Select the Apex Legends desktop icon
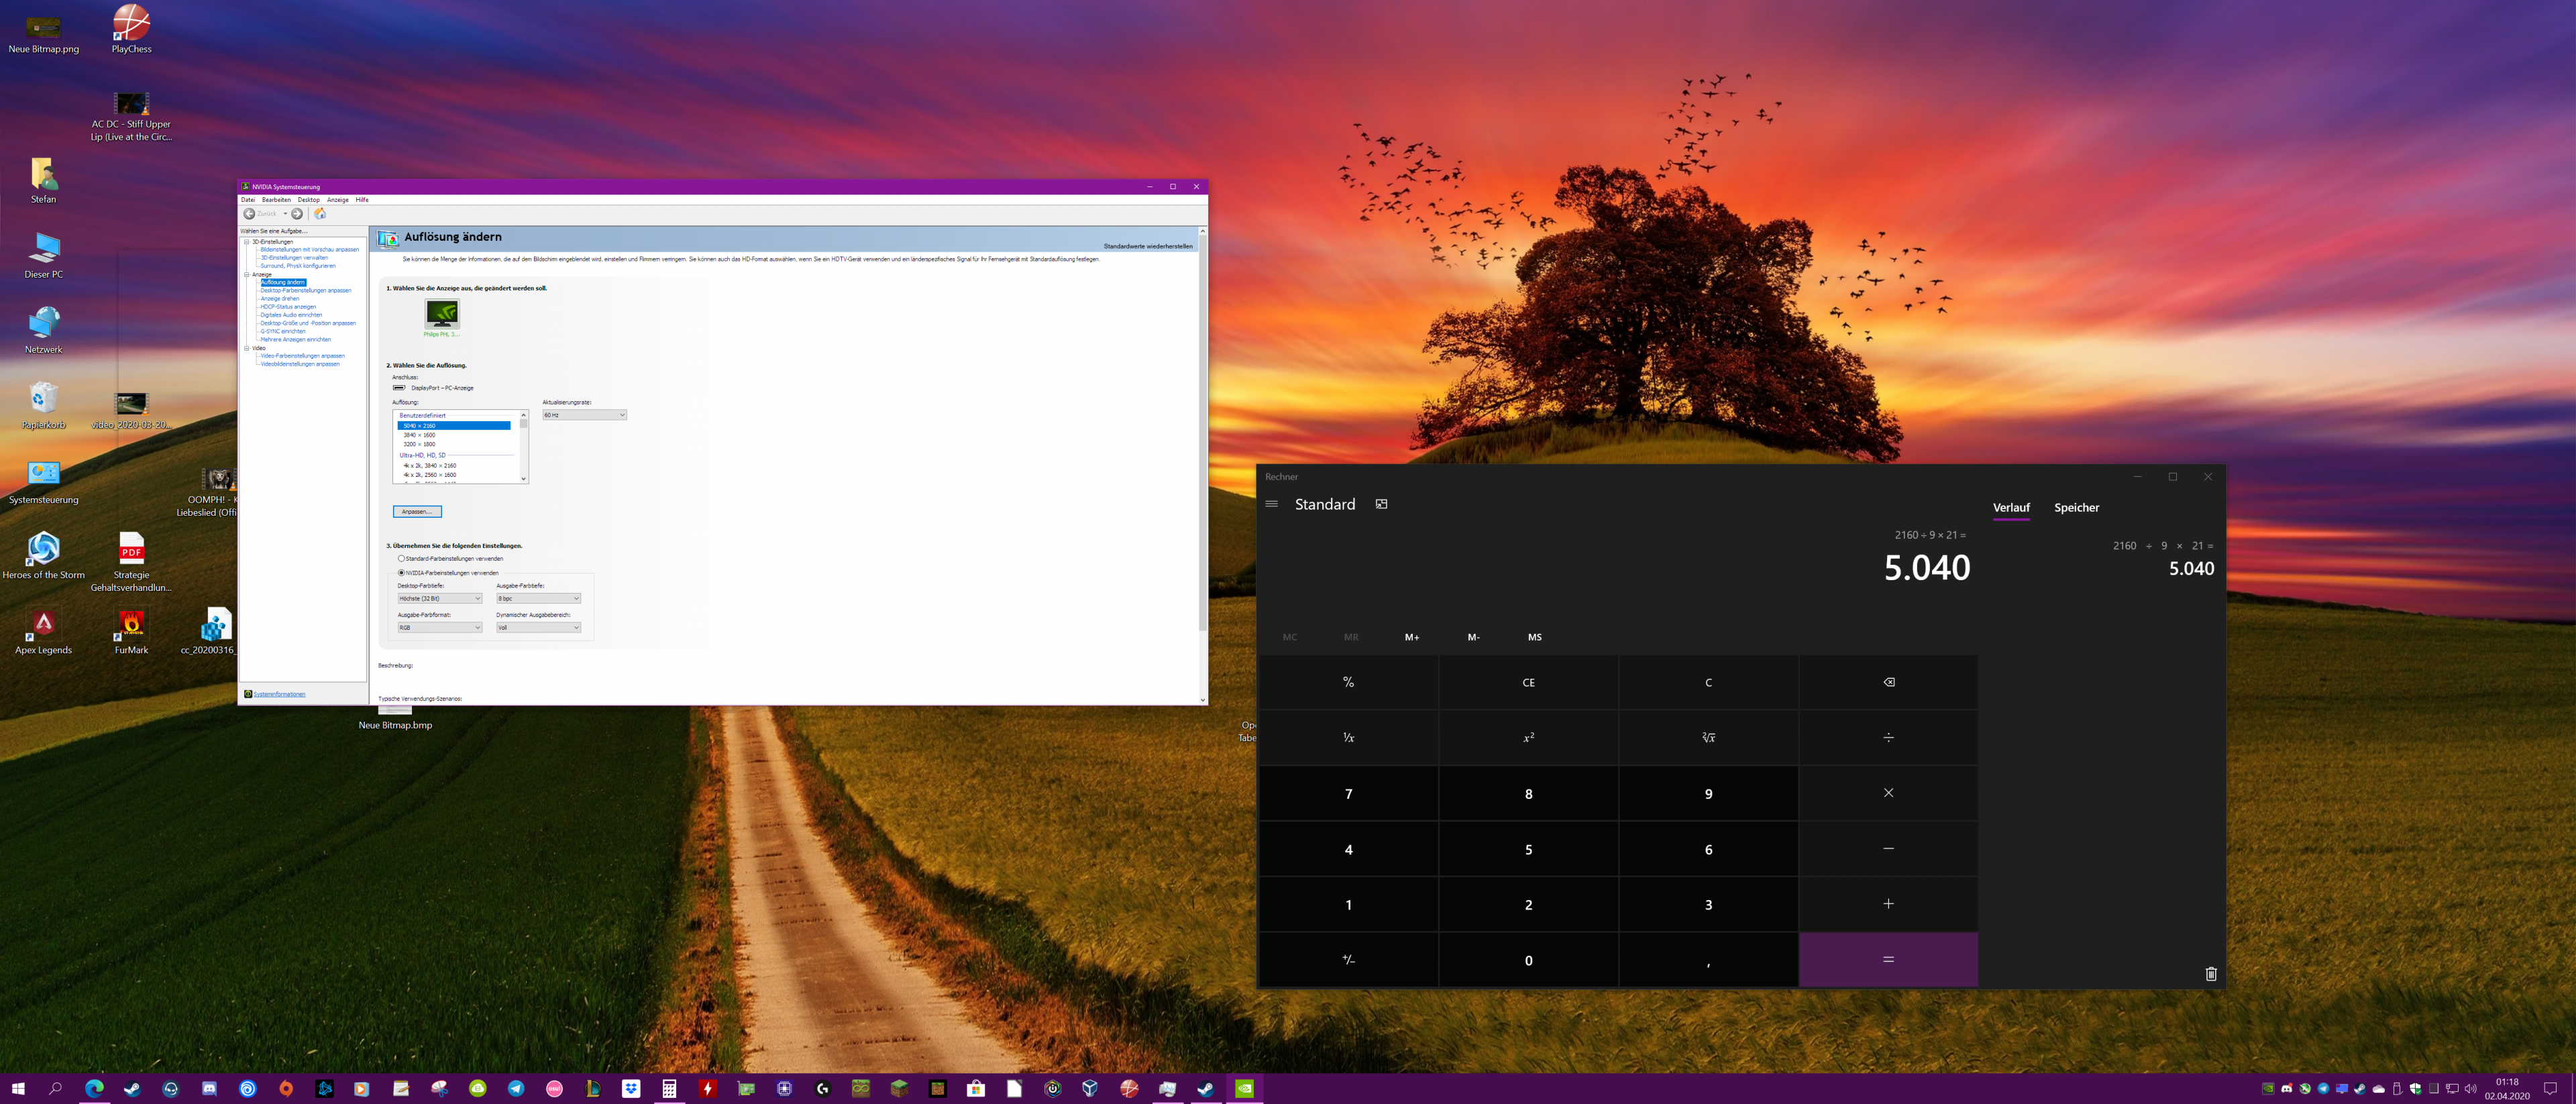Image resolution: width=2576 pixels, height=1104 pixels. [x=43, y=630]
